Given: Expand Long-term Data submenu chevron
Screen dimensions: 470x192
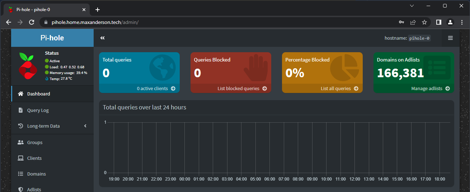Looking at the screenshot, I should tap(85, 126).
